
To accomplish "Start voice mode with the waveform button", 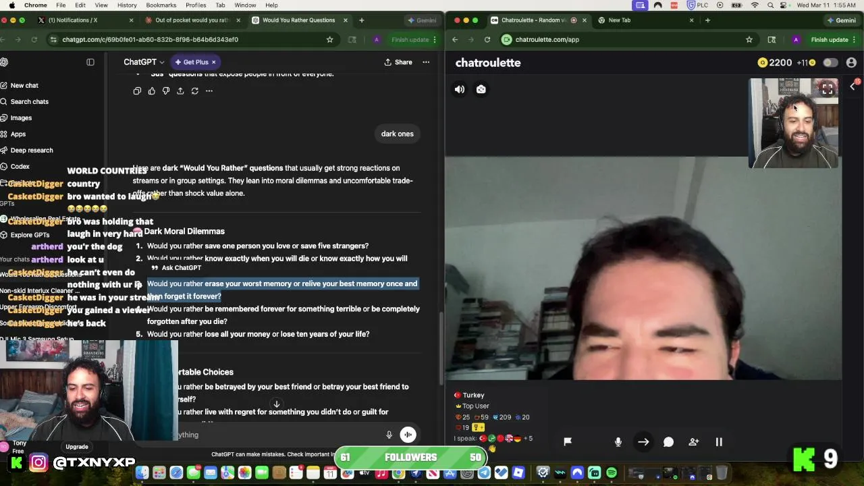I will point(408,435).
